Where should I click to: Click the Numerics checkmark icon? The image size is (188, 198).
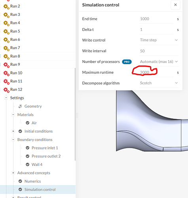(x=20, y=181)
